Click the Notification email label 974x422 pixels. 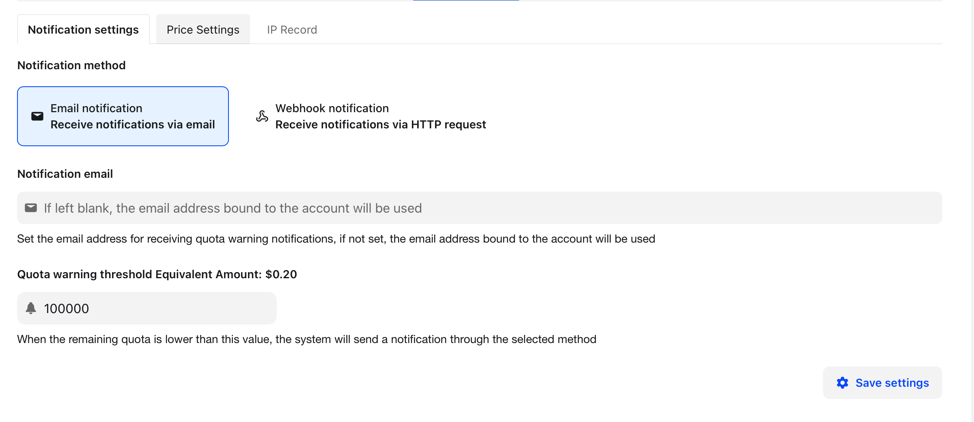pos(65,174)
